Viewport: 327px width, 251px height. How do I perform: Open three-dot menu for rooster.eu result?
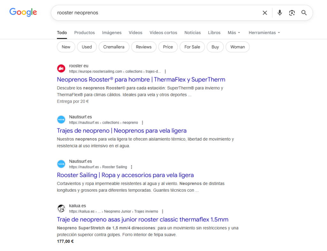pos(165,71)
